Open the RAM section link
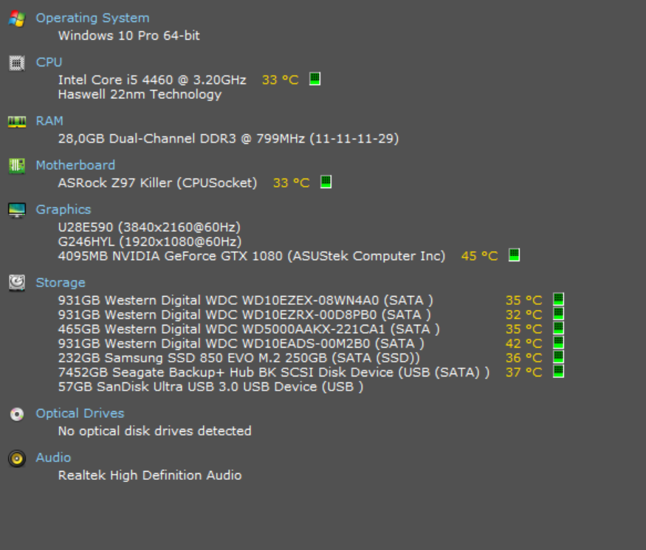The image size is (646, 550). 49,121
